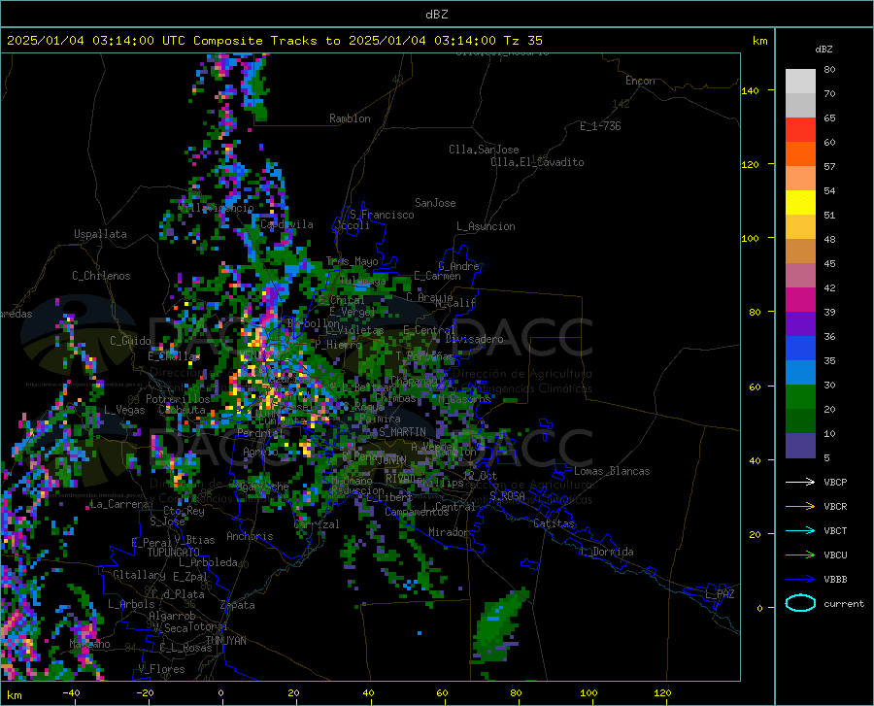The height and width of the screenshot is (706, 874).
Task: Click the dBZ title at top
Action: point(436,15)
